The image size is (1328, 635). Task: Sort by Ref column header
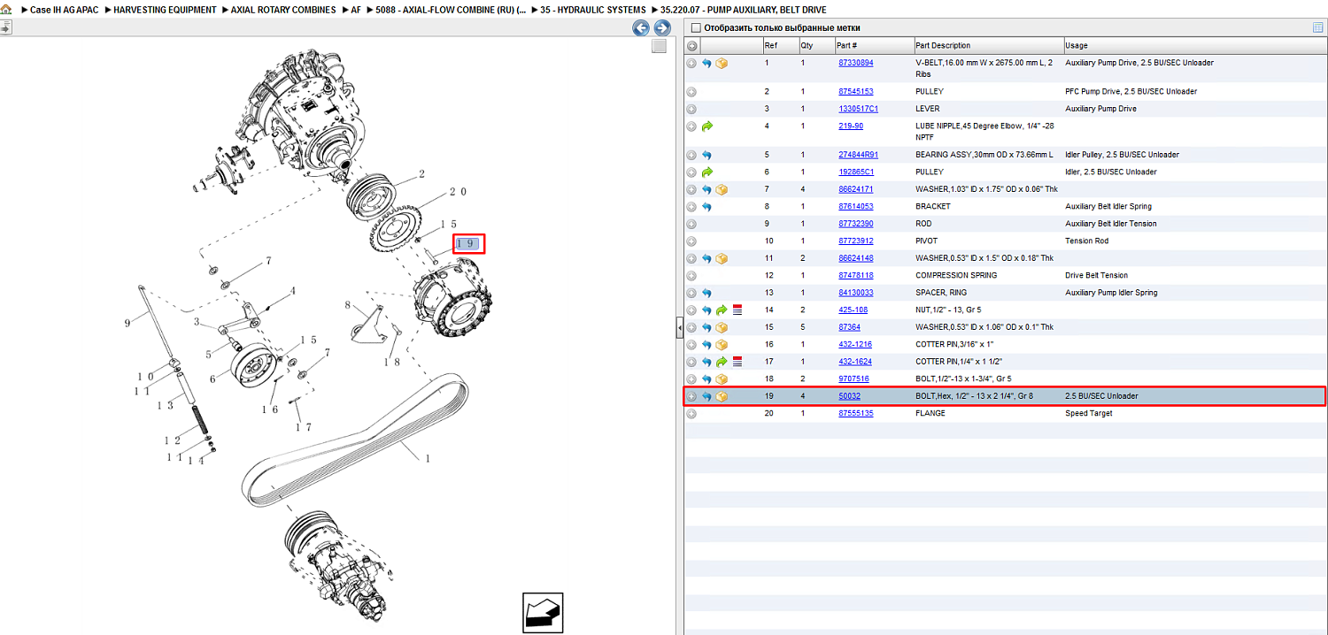[x=780, y=45]
